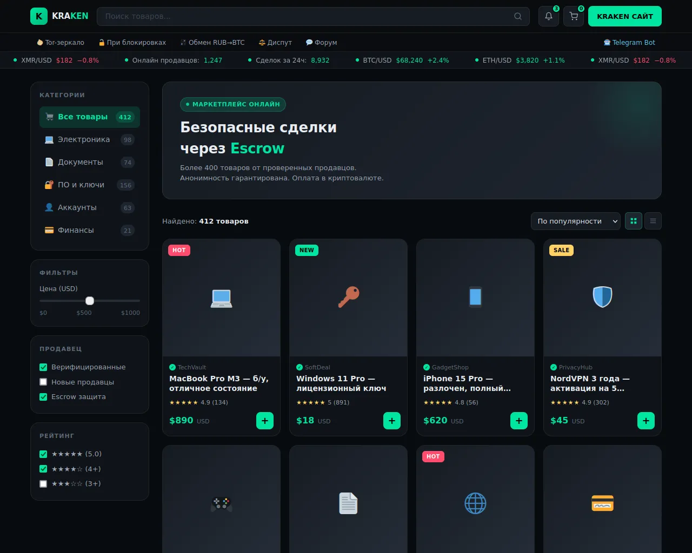Click the key icon on Windows 11 card
The height and width of the screenshot is (553, 692).
click(x=349, y=297)
